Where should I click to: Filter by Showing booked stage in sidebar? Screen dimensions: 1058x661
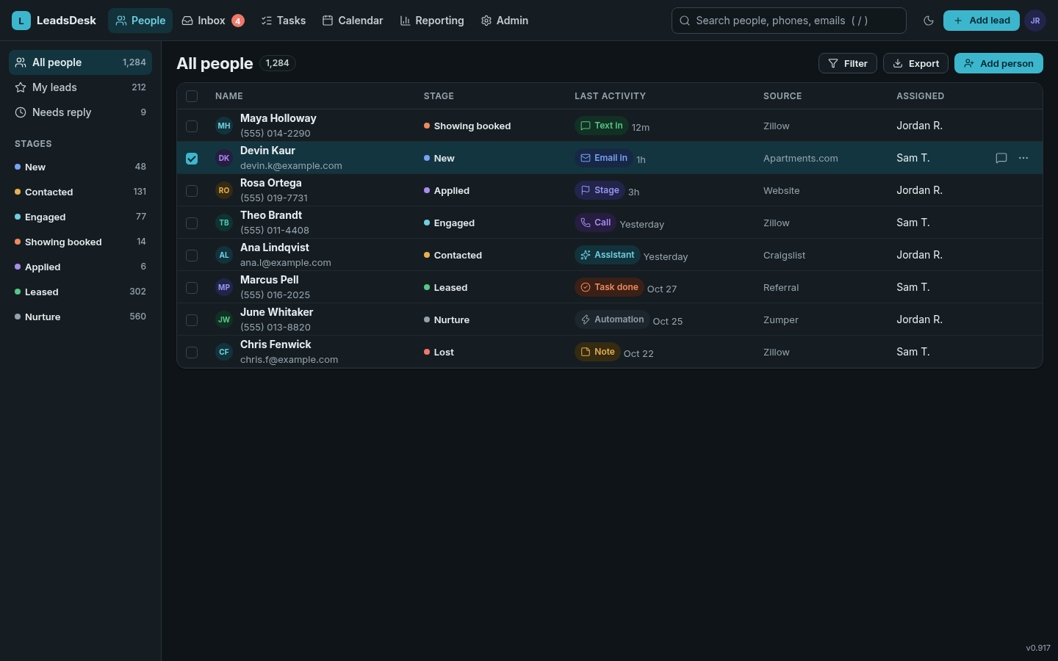point(80,242)
